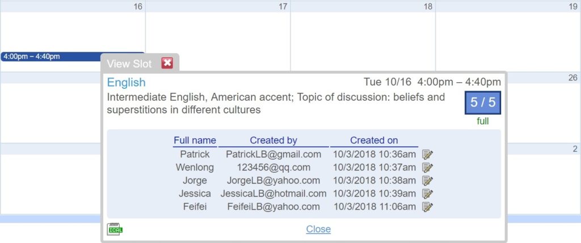Edit Feifei's signup entry
This screenshot has width=581, height=243.
coord(427,207)
